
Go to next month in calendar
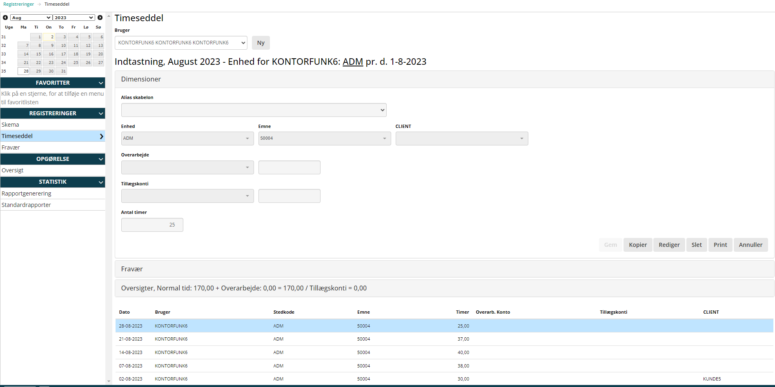point(100,18)
